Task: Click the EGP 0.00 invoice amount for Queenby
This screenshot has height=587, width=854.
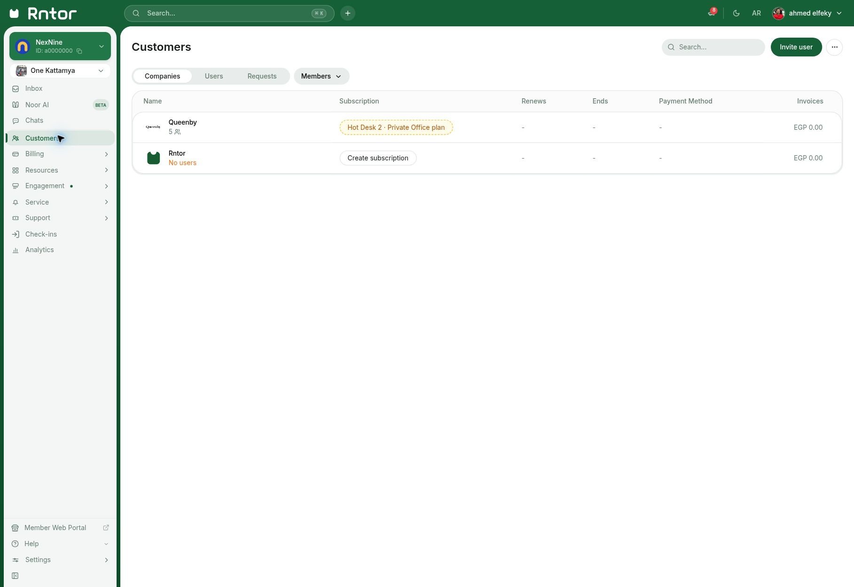Action: coord(808,127)
